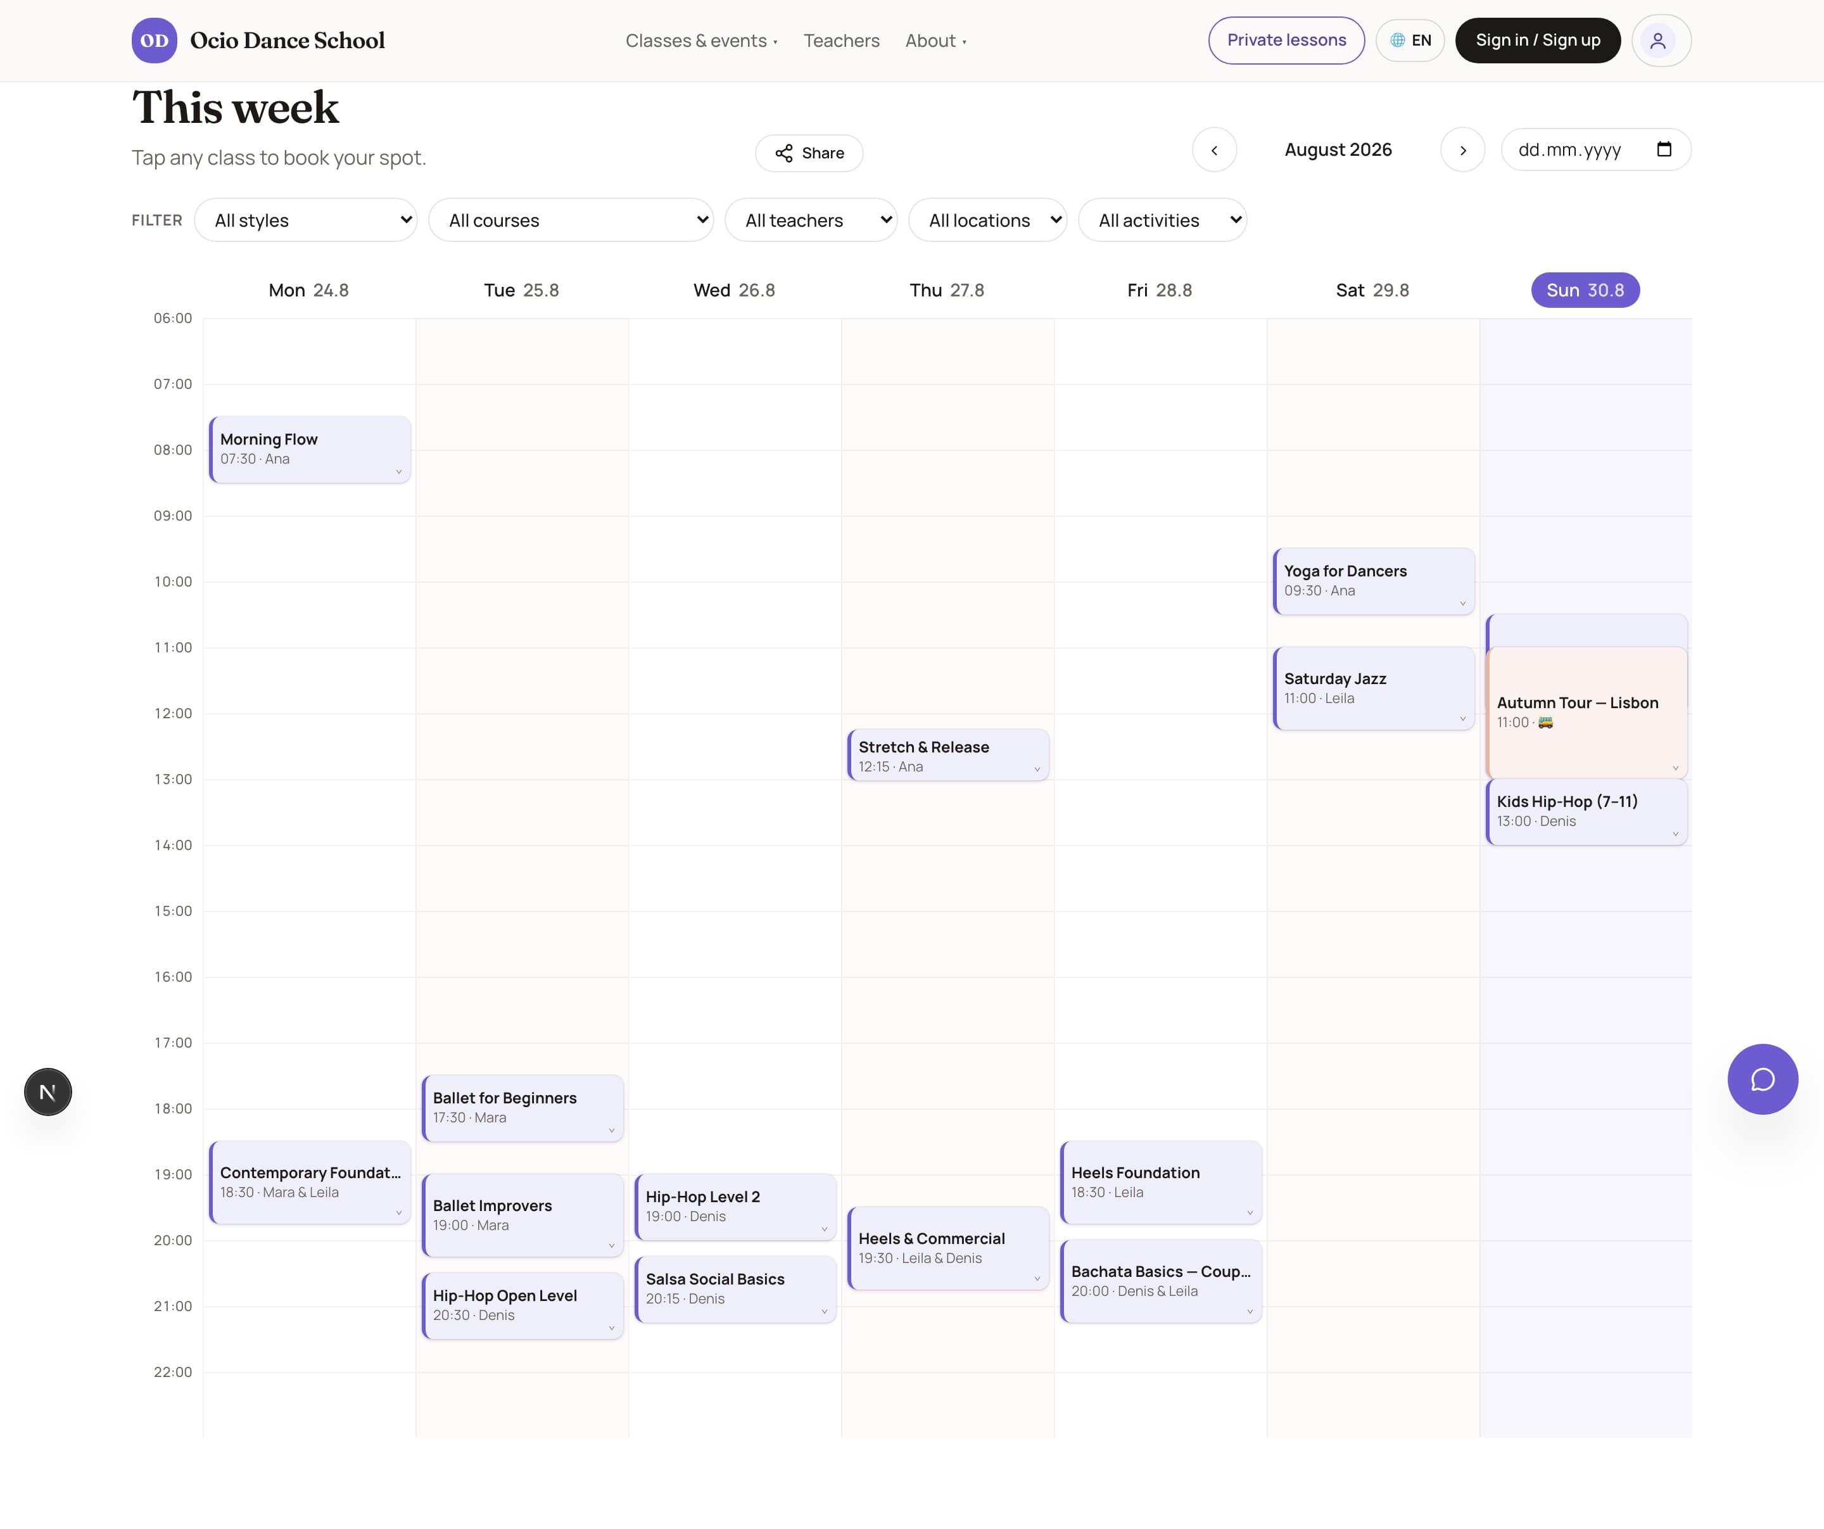
Task: Expand Yoga for Dancers card chevron
Action: pos(1462,604)
